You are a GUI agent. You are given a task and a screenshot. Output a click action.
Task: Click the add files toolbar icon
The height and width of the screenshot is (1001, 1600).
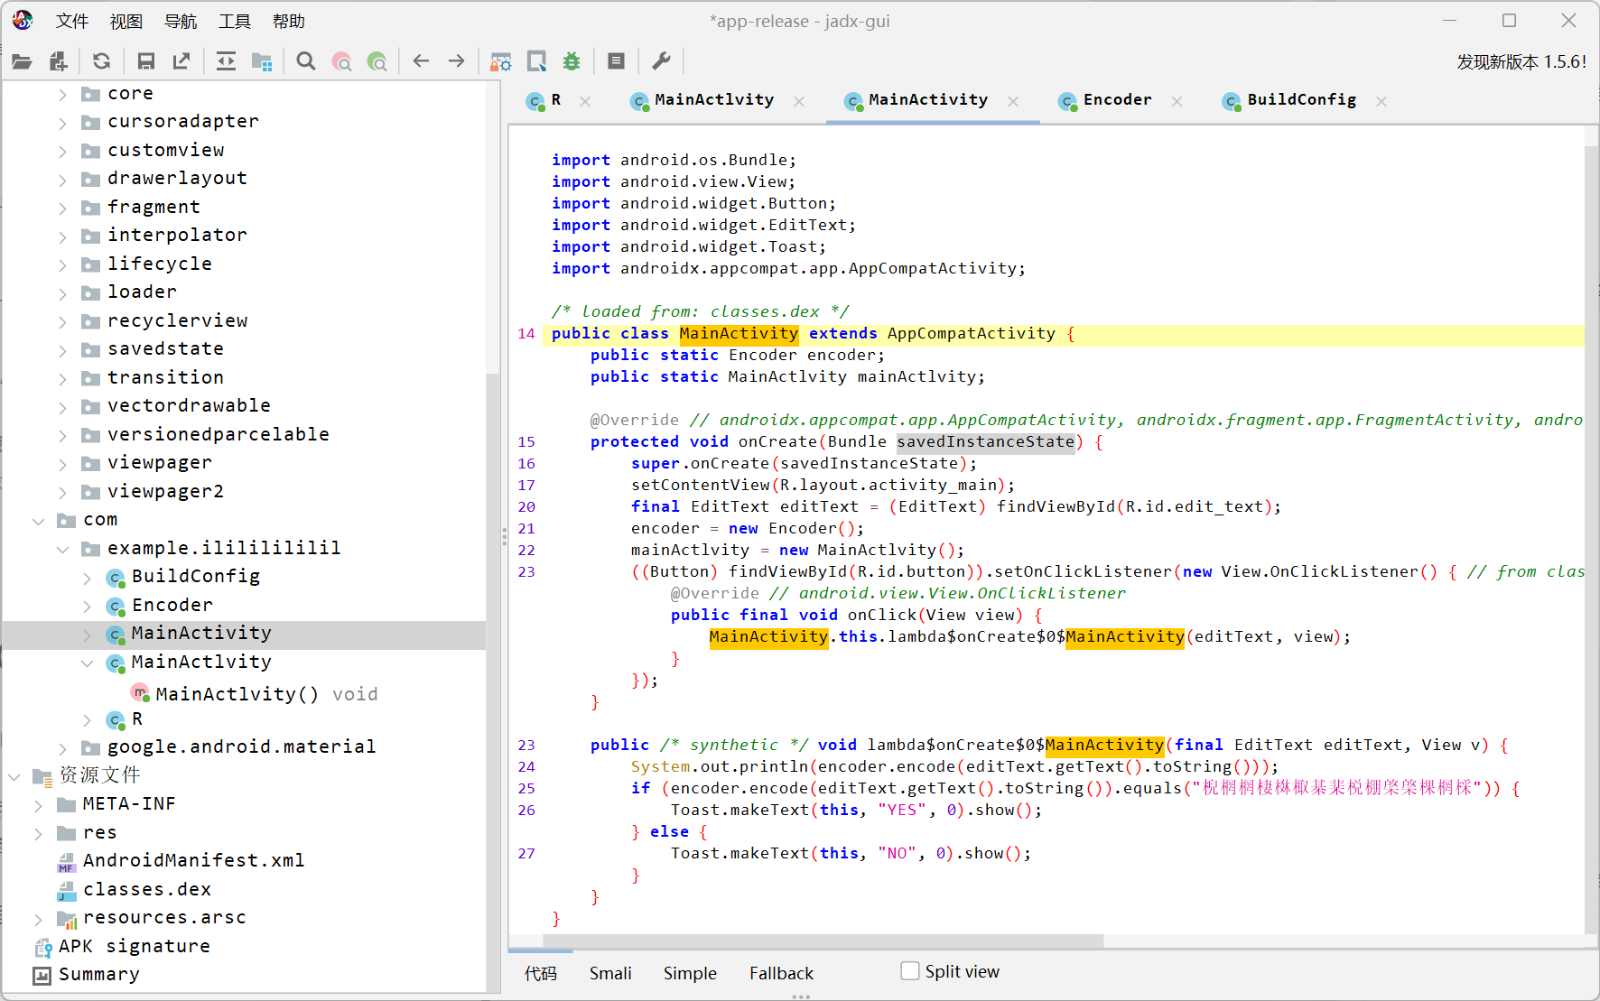coord(58,61)
